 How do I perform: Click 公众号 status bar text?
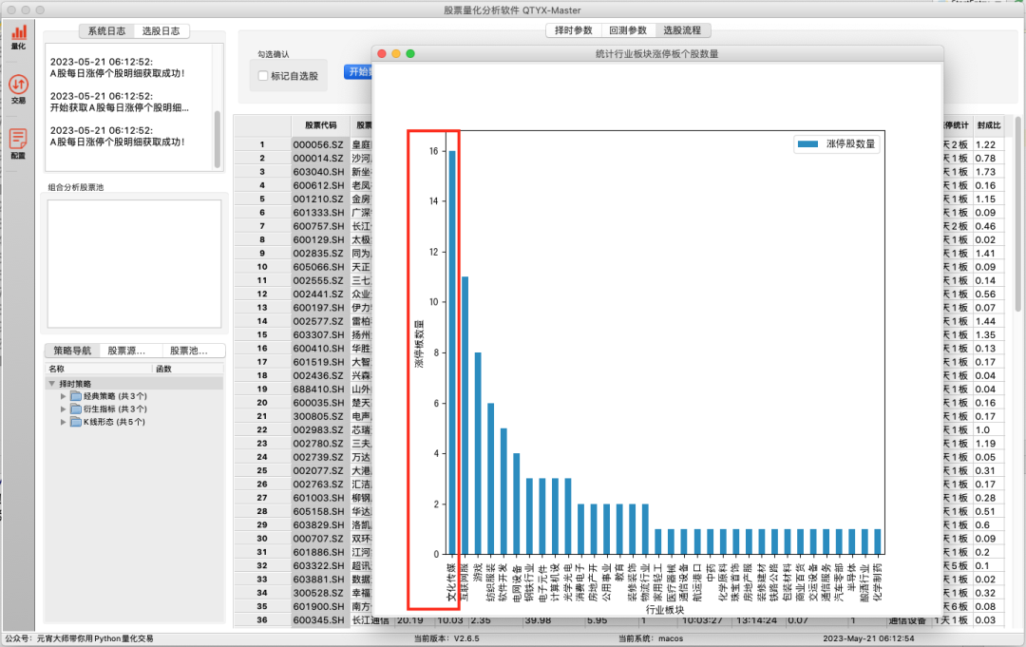tap(79, 638)
